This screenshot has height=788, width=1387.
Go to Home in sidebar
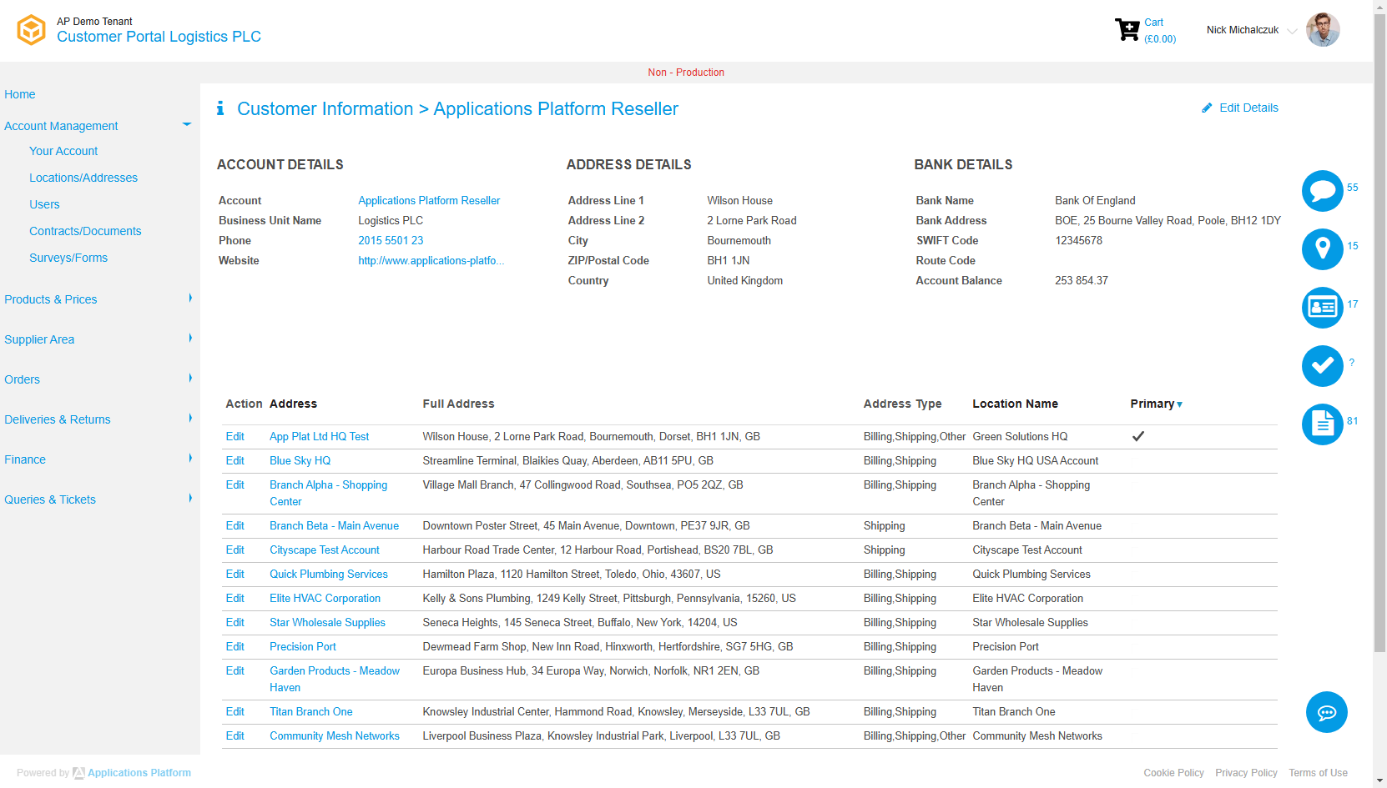[x=20, y=94]
